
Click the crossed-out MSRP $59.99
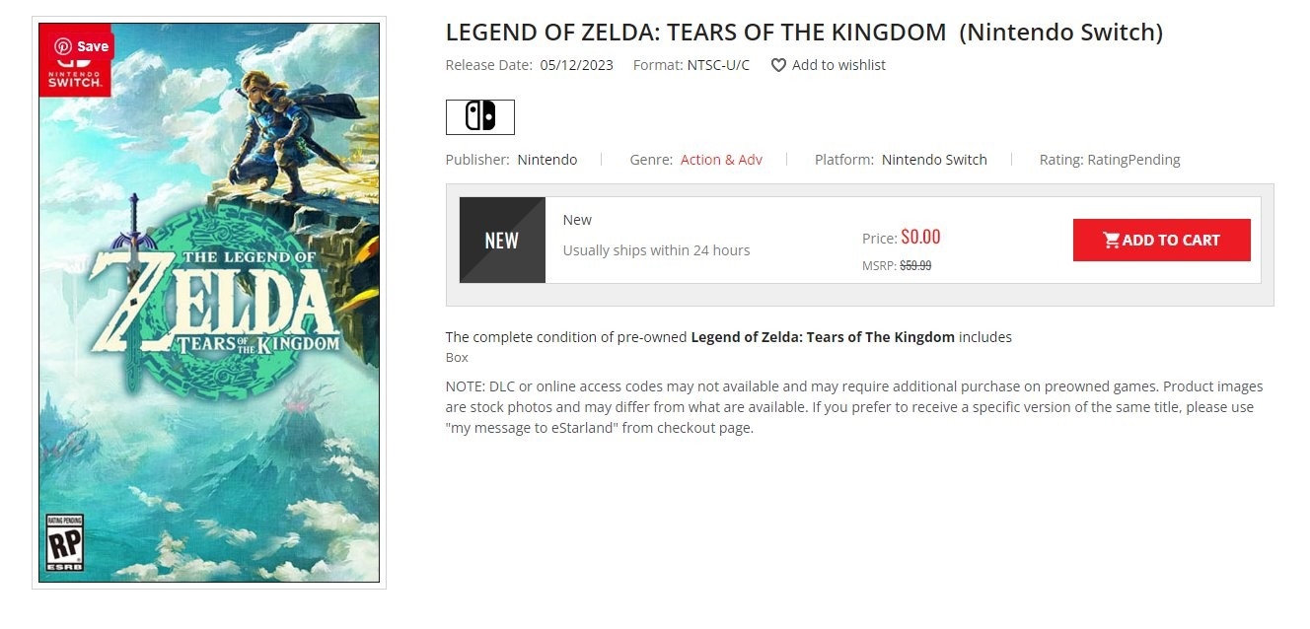click(915, 265)
